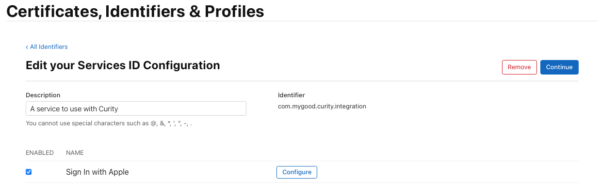Click the Description field label
600x196 pixels.
point(43,95)
